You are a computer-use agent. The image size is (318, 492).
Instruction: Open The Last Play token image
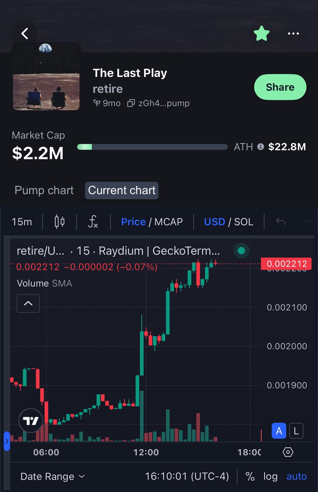point(46,76)
